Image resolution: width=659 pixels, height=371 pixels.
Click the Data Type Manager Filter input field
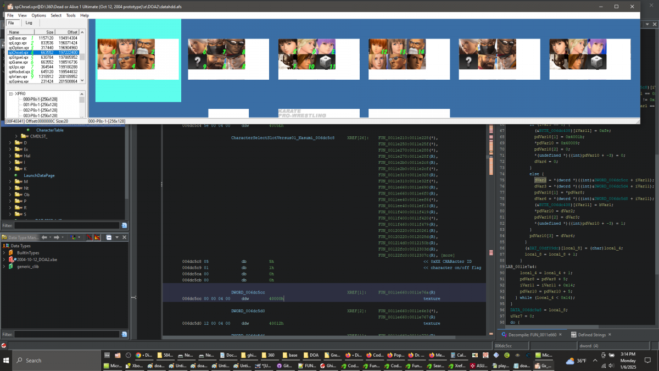tap(66, 334)
